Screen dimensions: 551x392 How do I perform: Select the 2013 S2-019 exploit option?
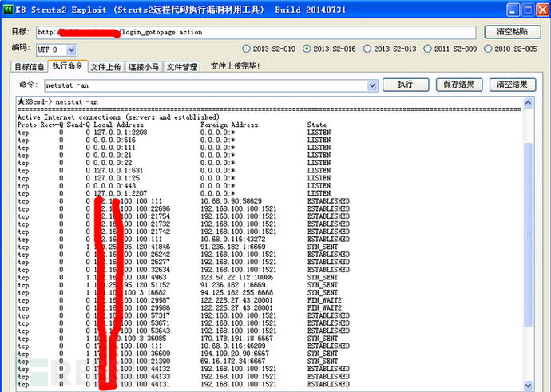(x=269, y=49)
